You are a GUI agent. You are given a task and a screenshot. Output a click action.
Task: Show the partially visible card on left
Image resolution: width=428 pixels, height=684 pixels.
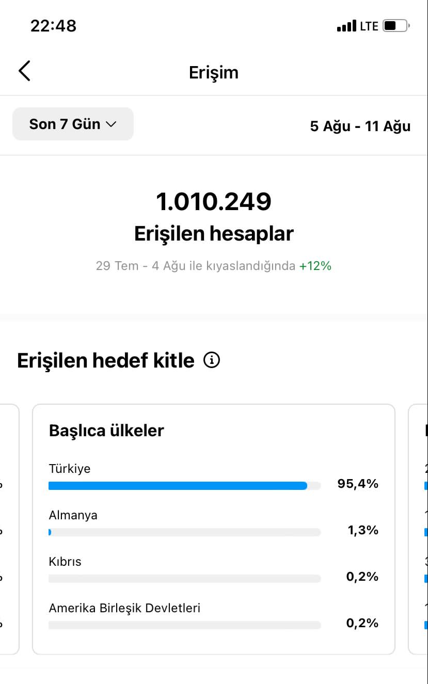click(x=9, y=529)
